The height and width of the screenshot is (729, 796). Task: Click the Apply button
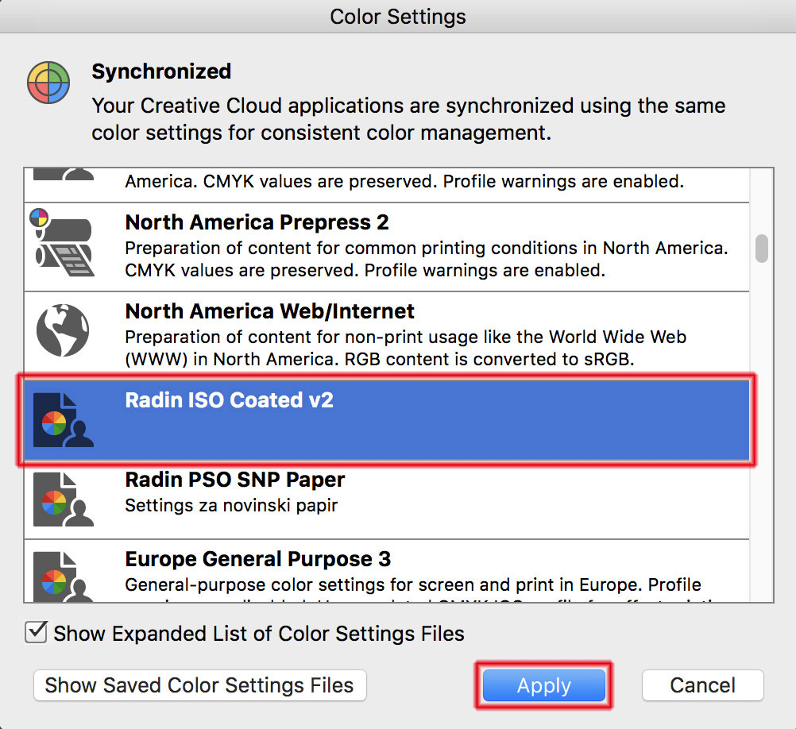point(543,685)
